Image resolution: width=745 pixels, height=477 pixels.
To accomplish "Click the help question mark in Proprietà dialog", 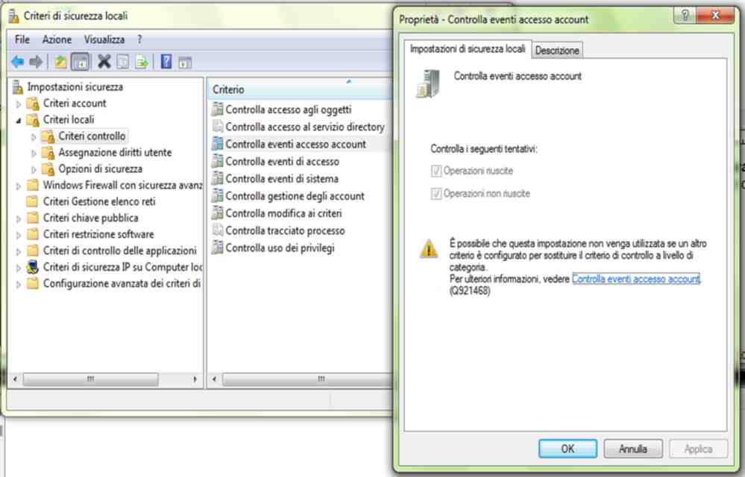I will 685,16.
